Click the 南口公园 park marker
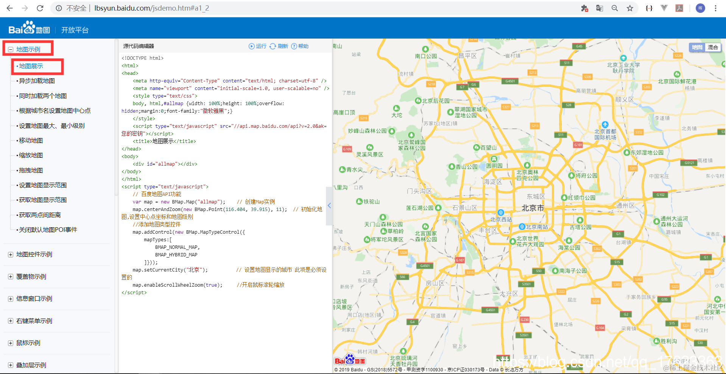The image size is (726, 374). (x=425, y=49)
